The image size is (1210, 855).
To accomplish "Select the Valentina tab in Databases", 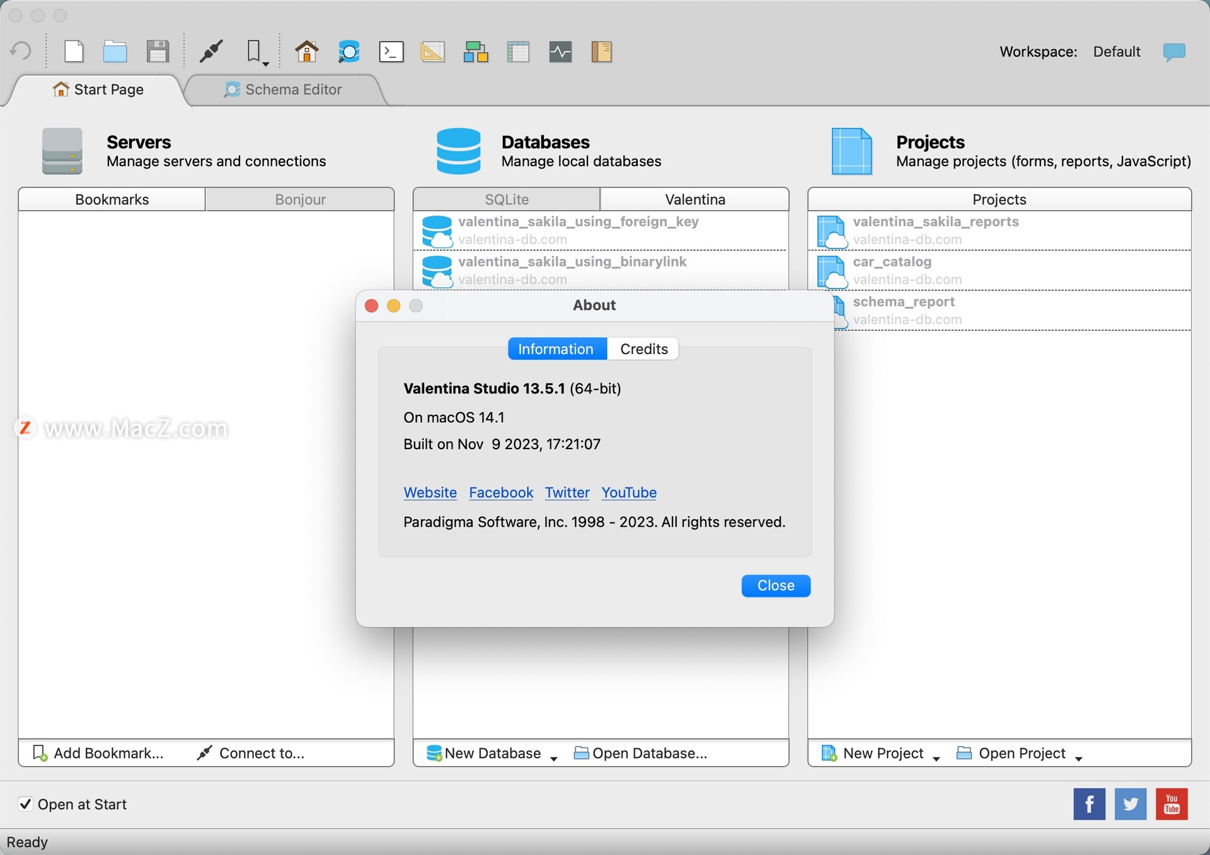I will pos(694,199).
